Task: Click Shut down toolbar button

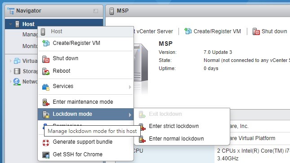Action: pyautogui.click(x=270, y=31)
